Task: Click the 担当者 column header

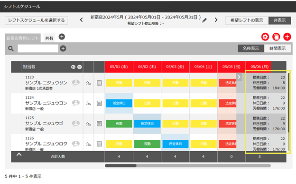Action: (52, 67)
